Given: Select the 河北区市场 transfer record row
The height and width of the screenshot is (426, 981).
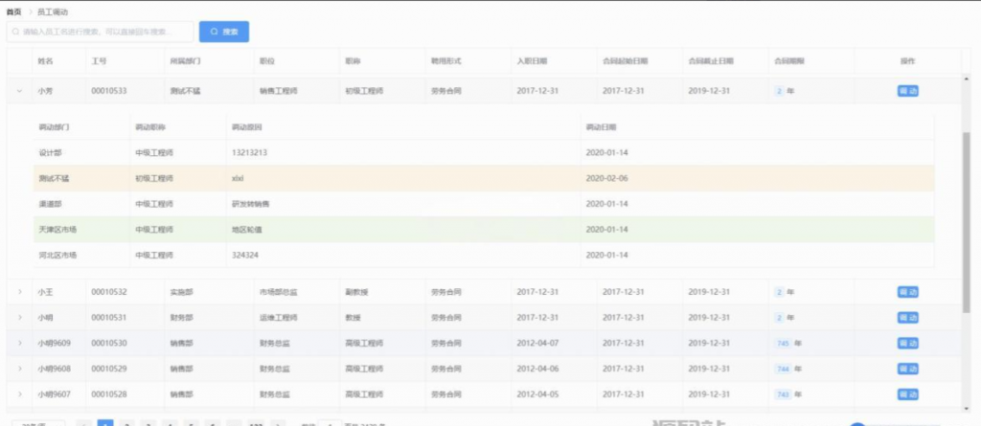Looking at the screenshot, I should pos(484,256).
